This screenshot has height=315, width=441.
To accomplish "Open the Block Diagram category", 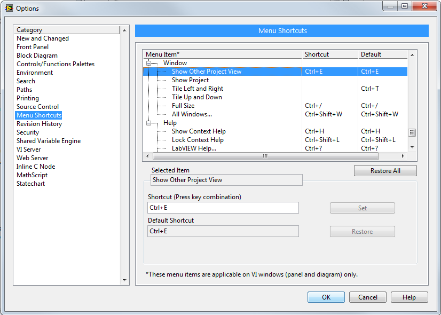I will tap(37, 56).
